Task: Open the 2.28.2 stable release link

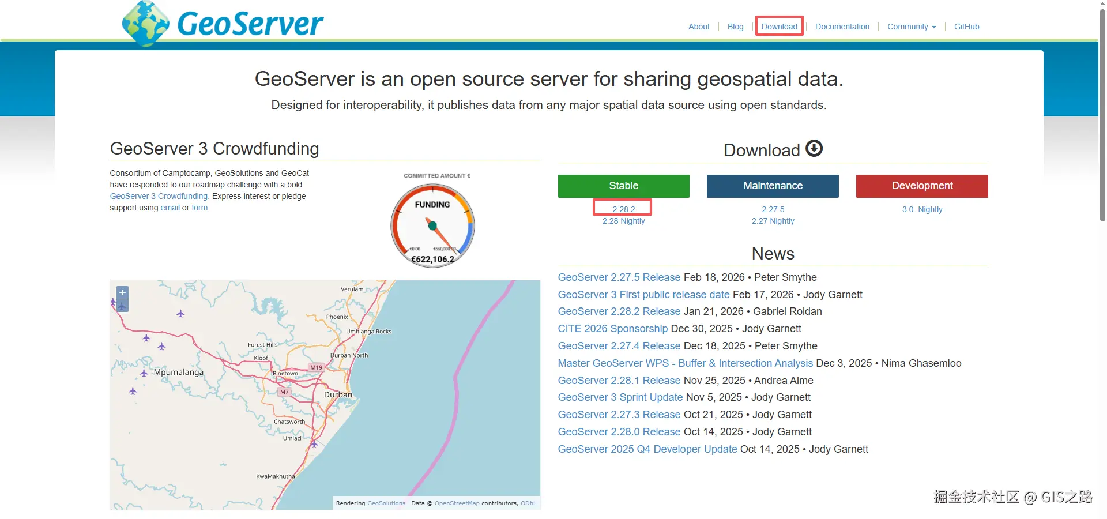Action: (x=624, y=209)
